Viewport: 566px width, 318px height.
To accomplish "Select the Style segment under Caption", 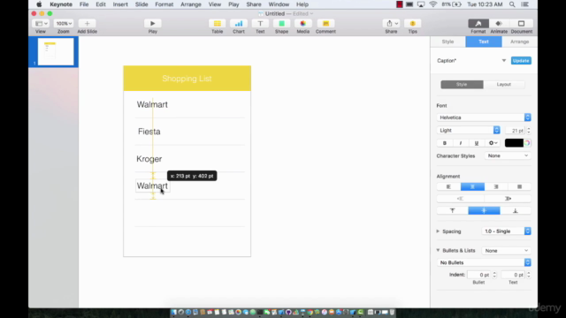I will 462,85.
